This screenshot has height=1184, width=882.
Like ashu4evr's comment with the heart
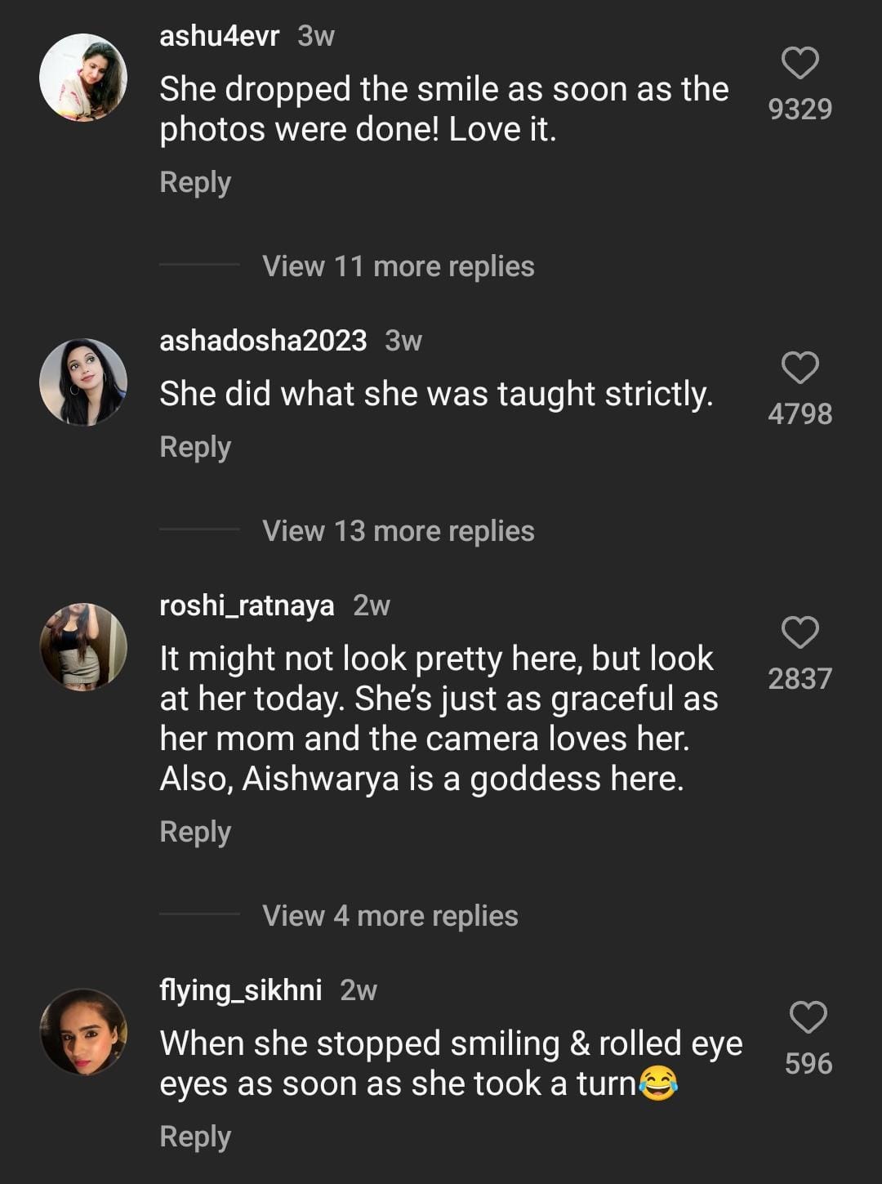(x=800, y=63)
